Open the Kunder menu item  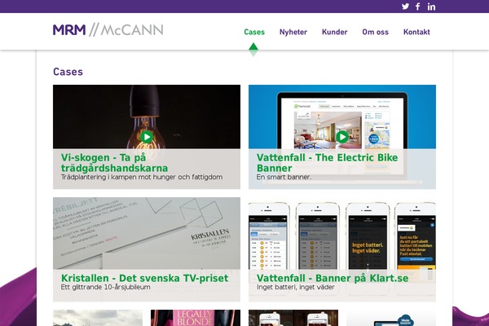335,32
